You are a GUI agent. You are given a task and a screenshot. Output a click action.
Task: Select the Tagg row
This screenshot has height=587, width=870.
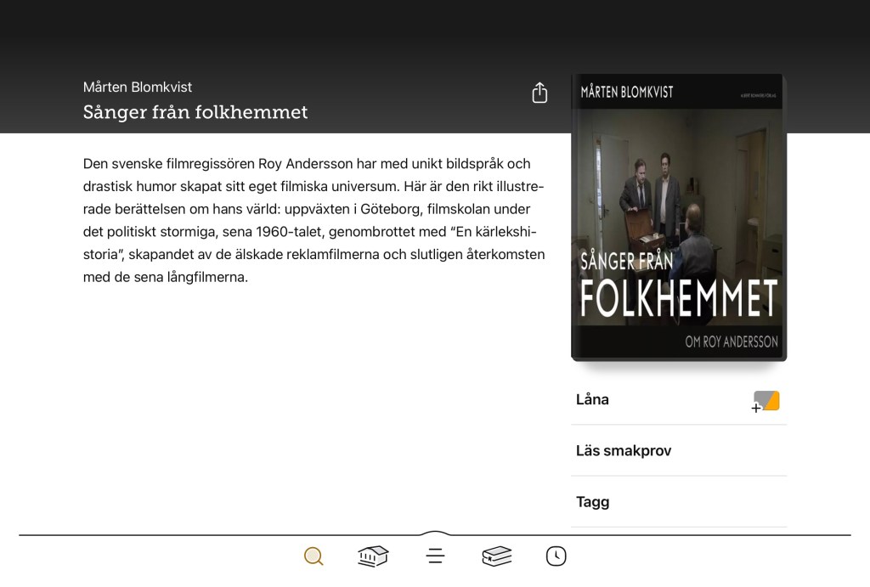(x=593, y=501)
